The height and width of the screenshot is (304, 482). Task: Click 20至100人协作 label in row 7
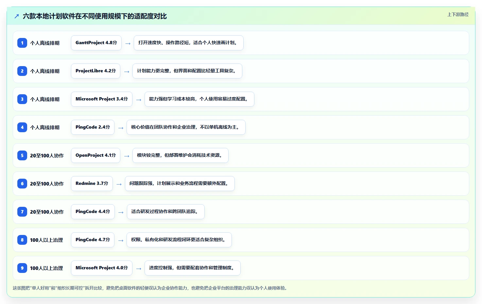(47, 212)
